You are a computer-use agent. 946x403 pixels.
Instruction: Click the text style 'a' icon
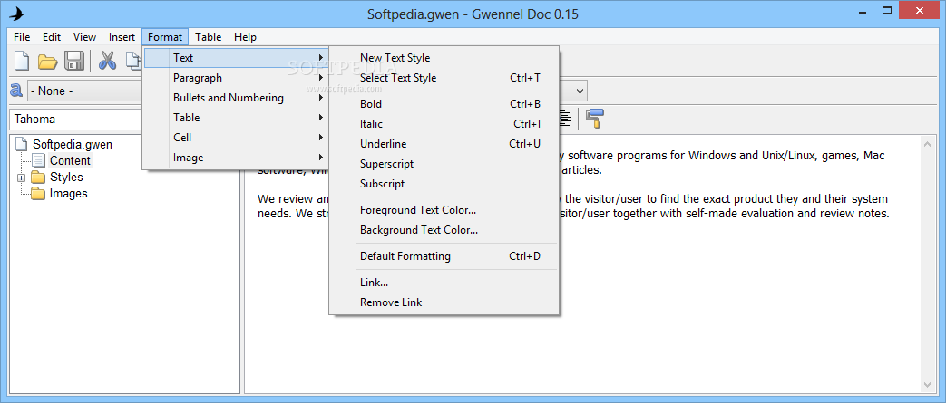pos(16,91)
